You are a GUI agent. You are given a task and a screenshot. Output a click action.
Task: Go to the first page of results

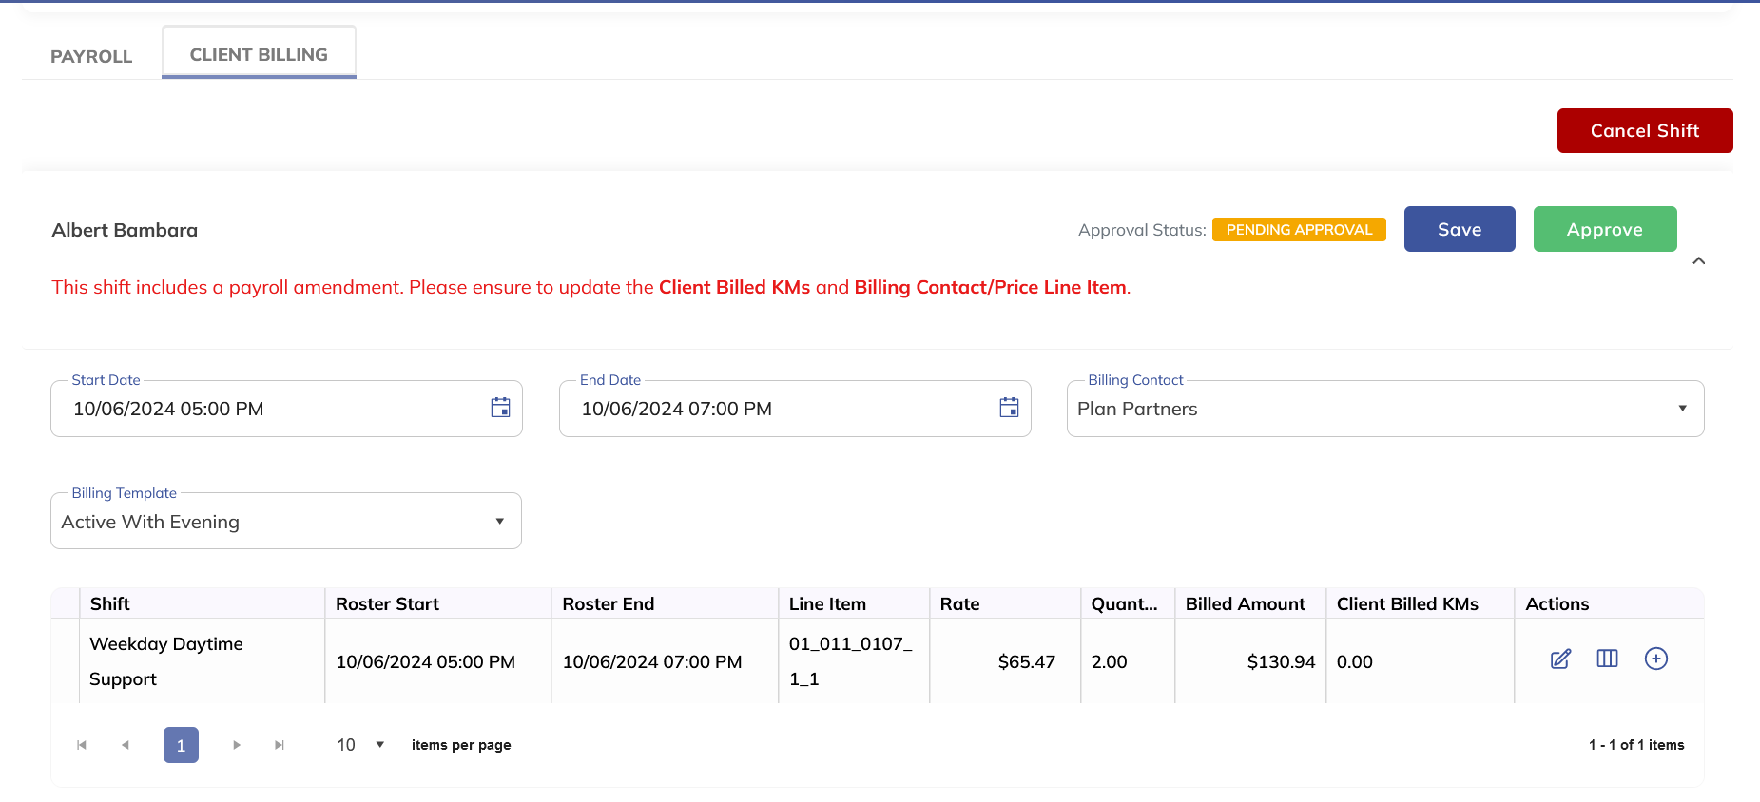tap(82, 745)
